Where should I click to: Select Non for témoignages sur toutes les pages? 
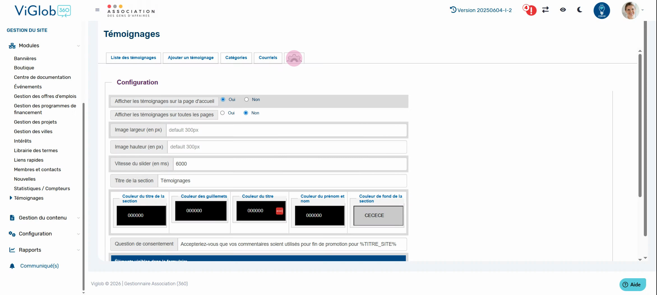click(x=246, y=113)
